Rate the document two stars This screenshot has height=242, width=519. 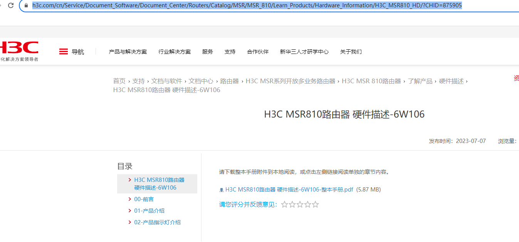[292, 205]
